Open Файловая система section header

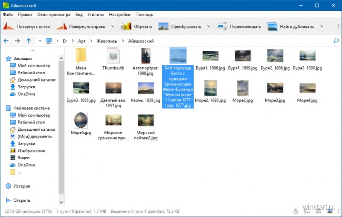point(28,108)
